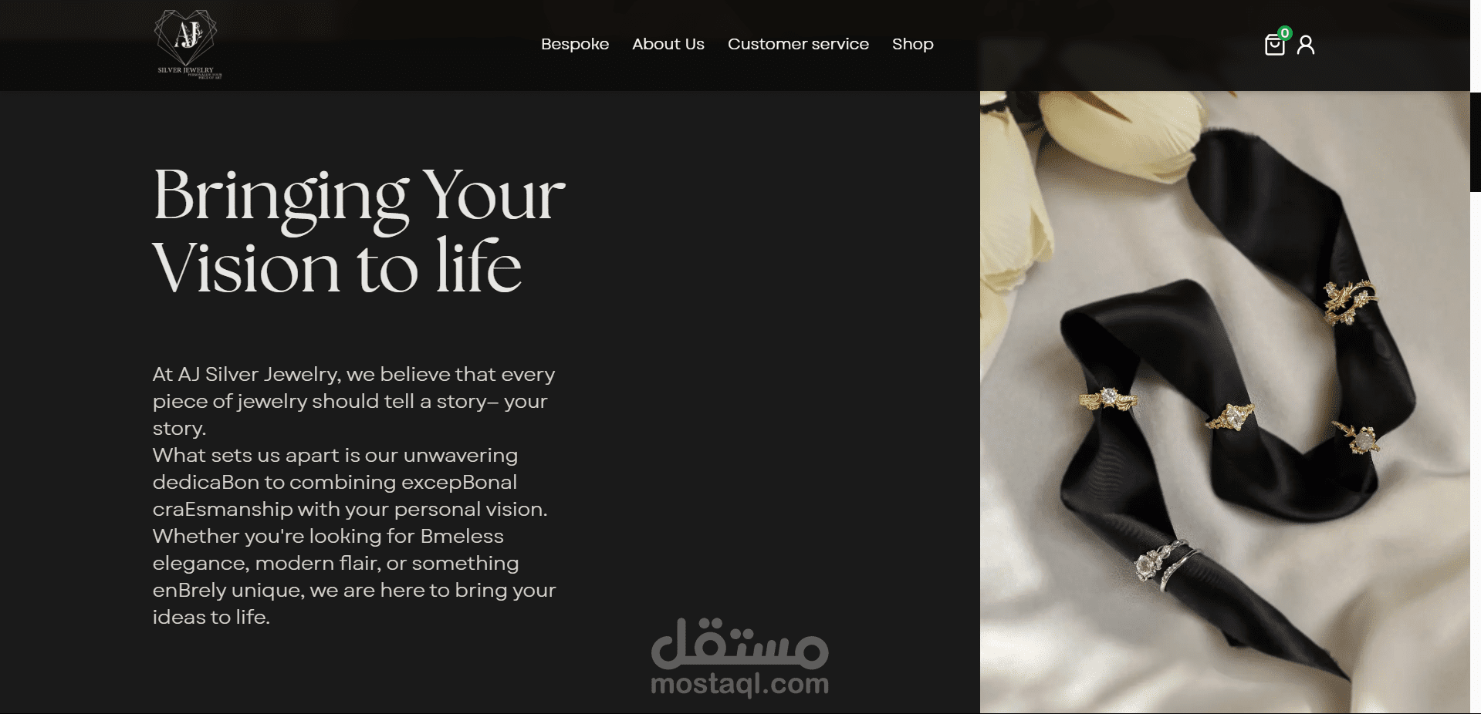Click the mostaql.com watermark logo

739,658
